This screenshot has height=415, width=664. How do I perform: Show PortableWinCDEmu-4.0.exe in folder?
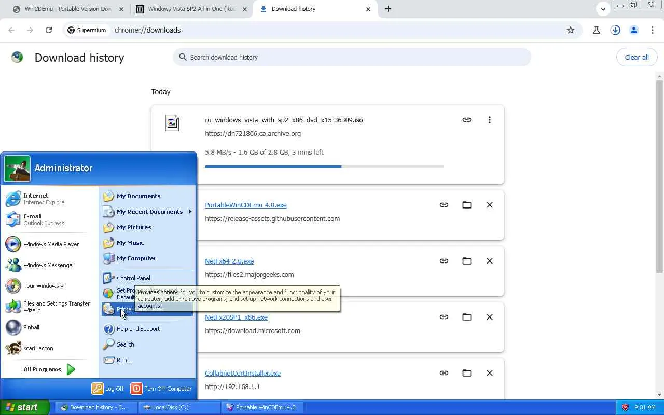(x=467, y=205)
